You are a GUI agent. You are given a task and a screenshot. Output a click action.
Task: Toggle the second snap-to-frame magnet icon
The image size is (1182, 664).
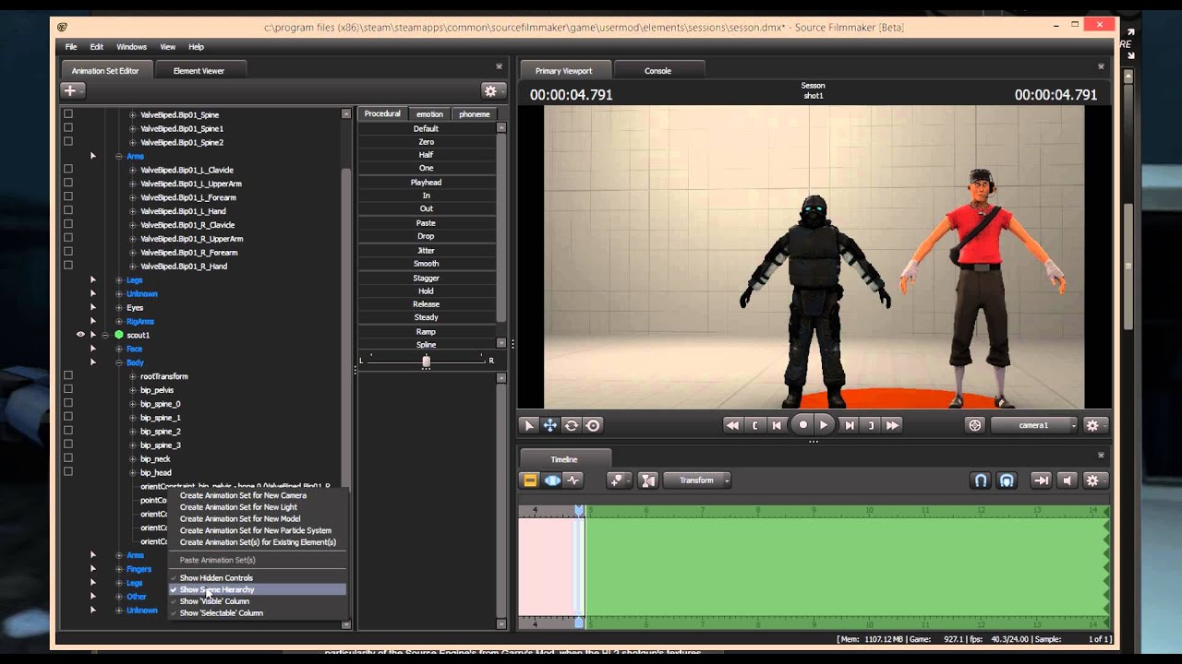pyautogui.click(x=1007, y=480)
